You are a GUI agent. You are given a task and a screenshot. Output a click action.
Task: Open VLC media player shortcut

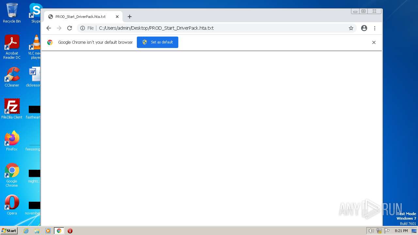[35, 47]
